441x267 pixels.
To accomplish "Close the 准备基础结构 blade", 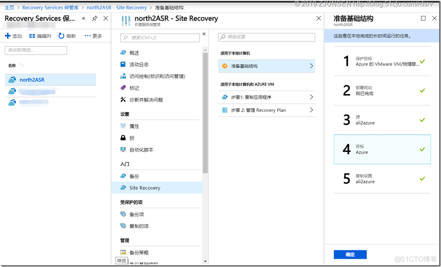I will (435, 18).
